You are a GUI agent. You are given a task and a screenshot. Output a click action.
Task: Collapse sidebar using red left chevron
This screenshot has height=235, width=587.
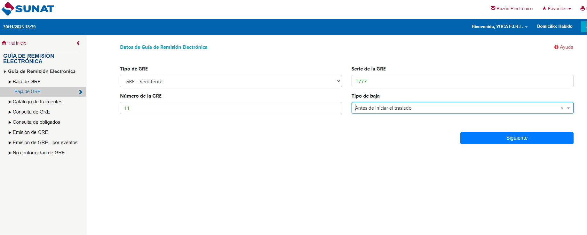pos(78,43)
